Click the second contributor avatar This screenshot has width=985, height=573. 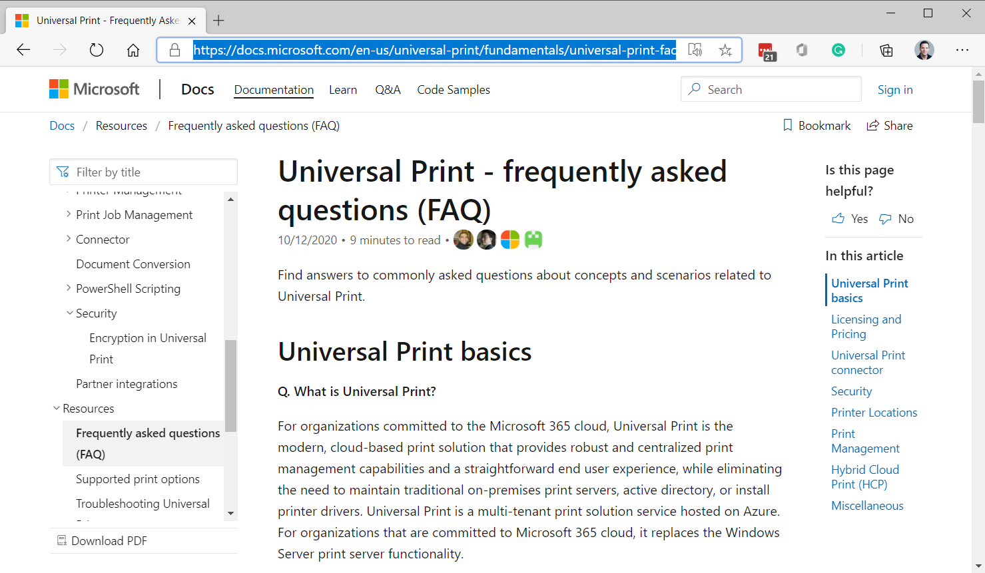point(487,240)
